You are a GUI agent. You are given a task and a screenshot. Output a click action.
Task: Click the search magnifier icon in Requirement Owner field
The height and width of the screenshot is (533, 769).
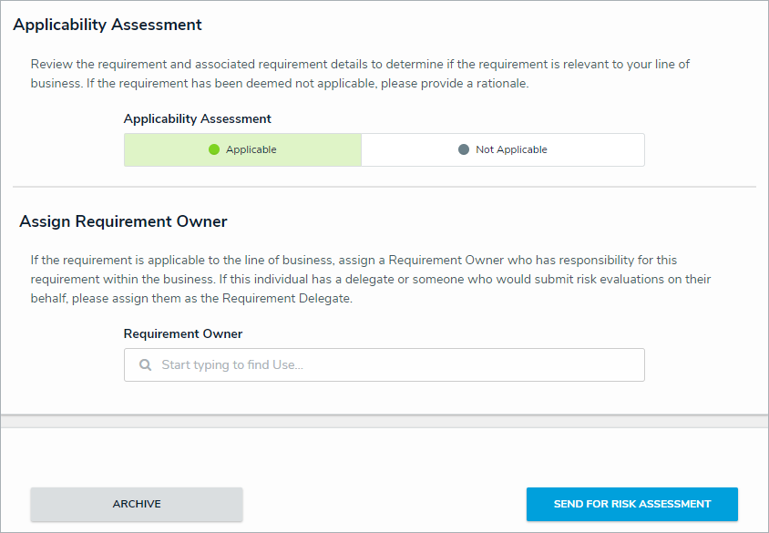pyautogui.click(x=145, y=364)
